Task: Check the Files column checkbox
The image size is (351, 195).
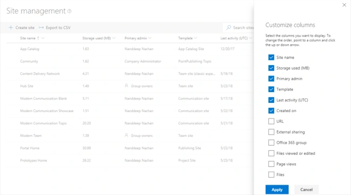Action: pyautogui.click(x=271, y=175)
